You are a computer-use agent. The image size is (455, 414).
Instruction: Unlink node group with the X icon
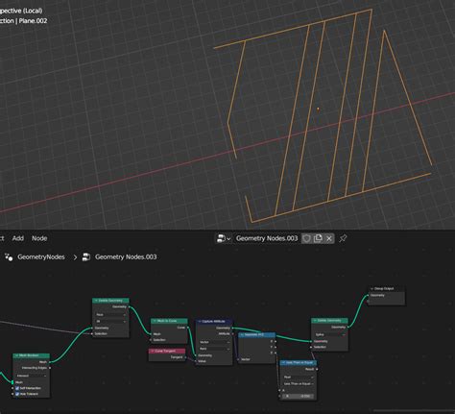click(x=329, y=238)
